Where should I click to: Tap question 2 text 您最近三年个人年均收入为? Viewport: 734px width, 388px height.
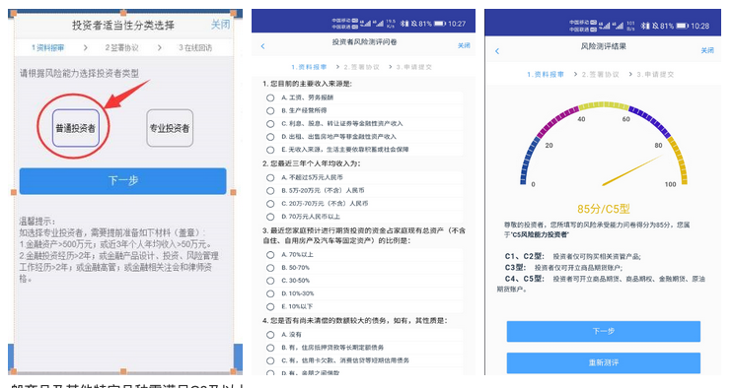[312, 164]
